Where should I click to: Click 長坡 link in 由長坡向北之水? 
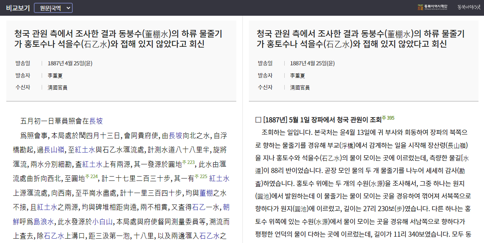pyautogui.click(x=176, y=136)
